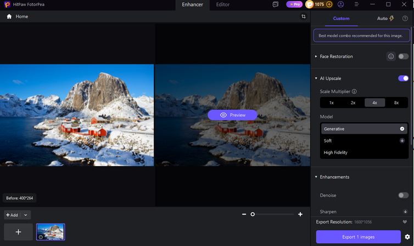The image size is (414, 246).
Task: Click the lightning bolt icon beside Auto
Action: [x=391, y=19]
